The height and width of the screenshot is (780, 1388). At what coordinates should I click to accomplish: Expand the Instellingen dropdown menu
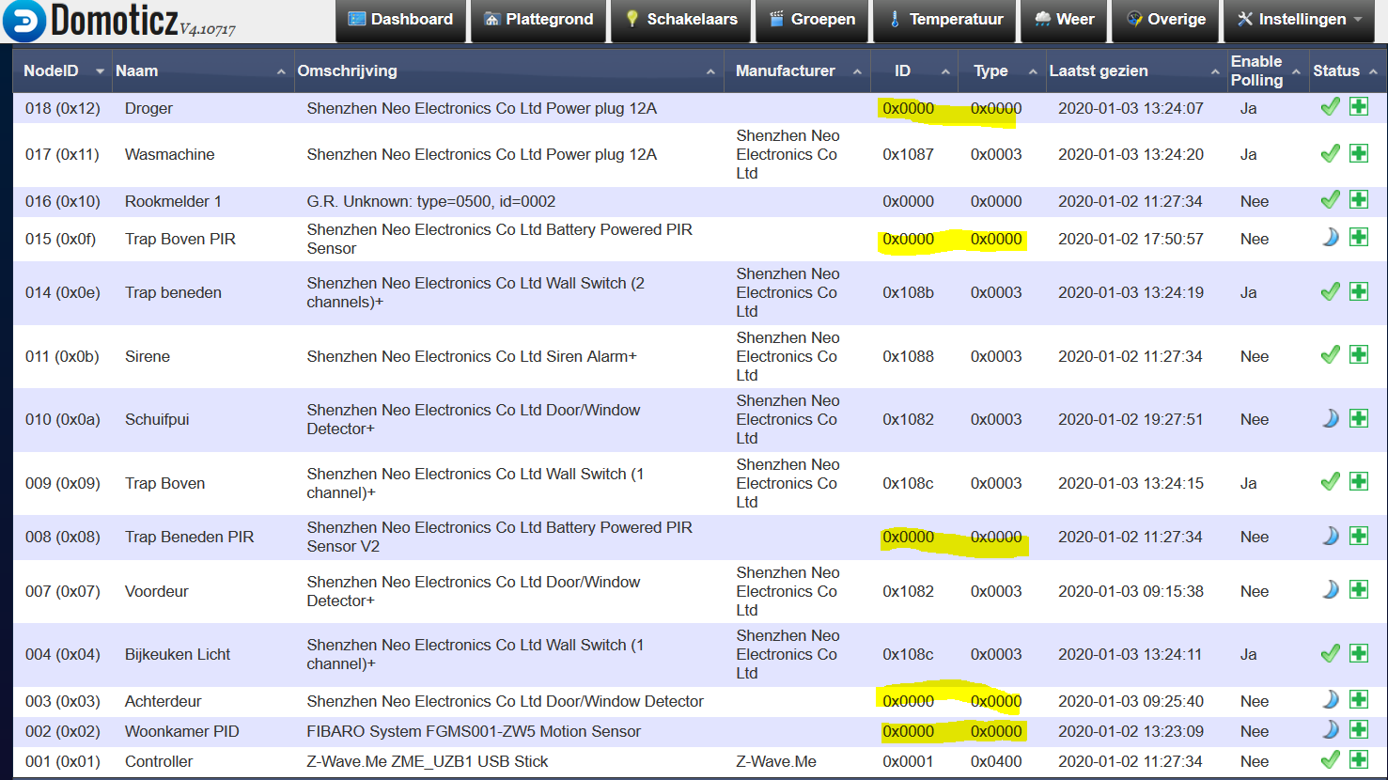click(x=1301, y=20)
